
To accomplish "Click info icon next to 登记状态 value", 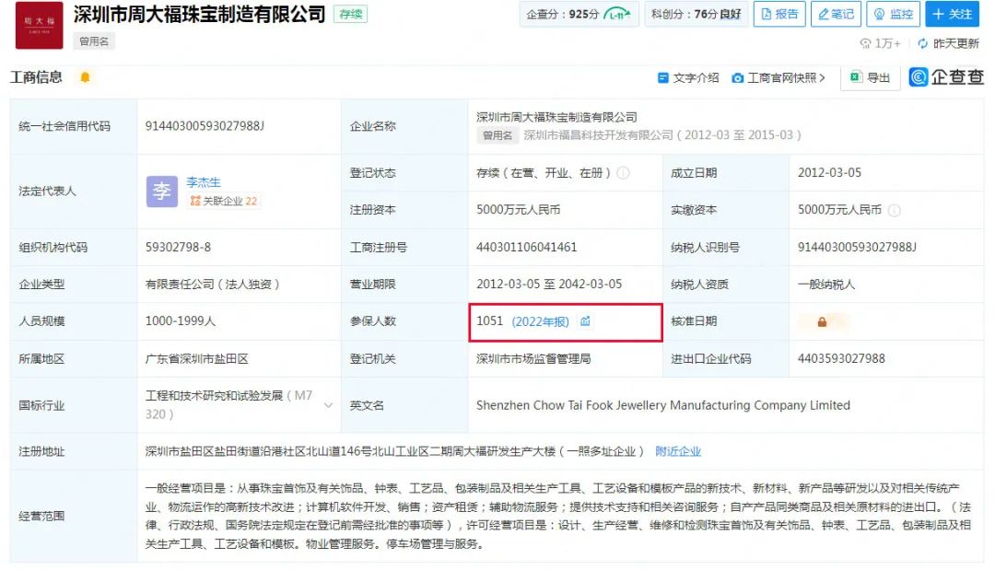I will coord(623,172).
